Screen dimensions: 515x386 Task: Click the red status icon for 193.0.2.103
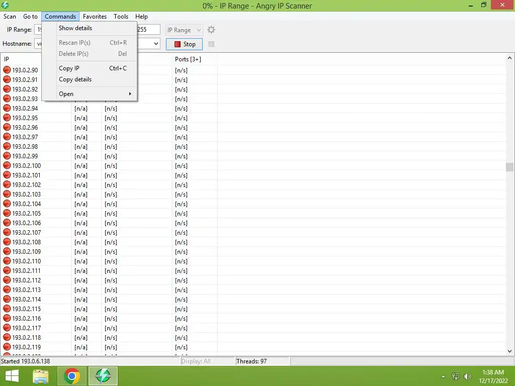pyautogui.click(x=7, y=194)
